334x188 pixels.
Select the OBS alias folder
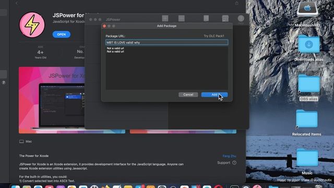[308, 84]
